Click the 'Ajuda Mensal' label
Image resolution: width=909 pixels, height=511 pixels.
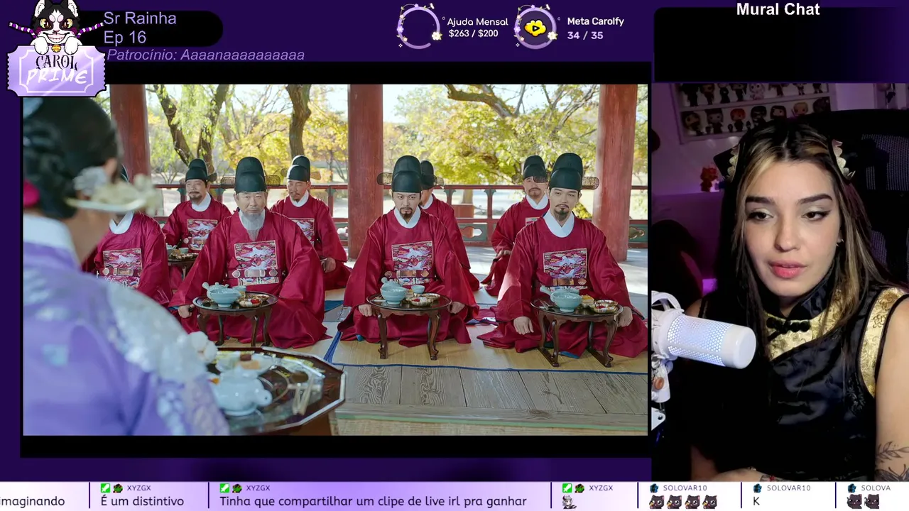(478, 21)
